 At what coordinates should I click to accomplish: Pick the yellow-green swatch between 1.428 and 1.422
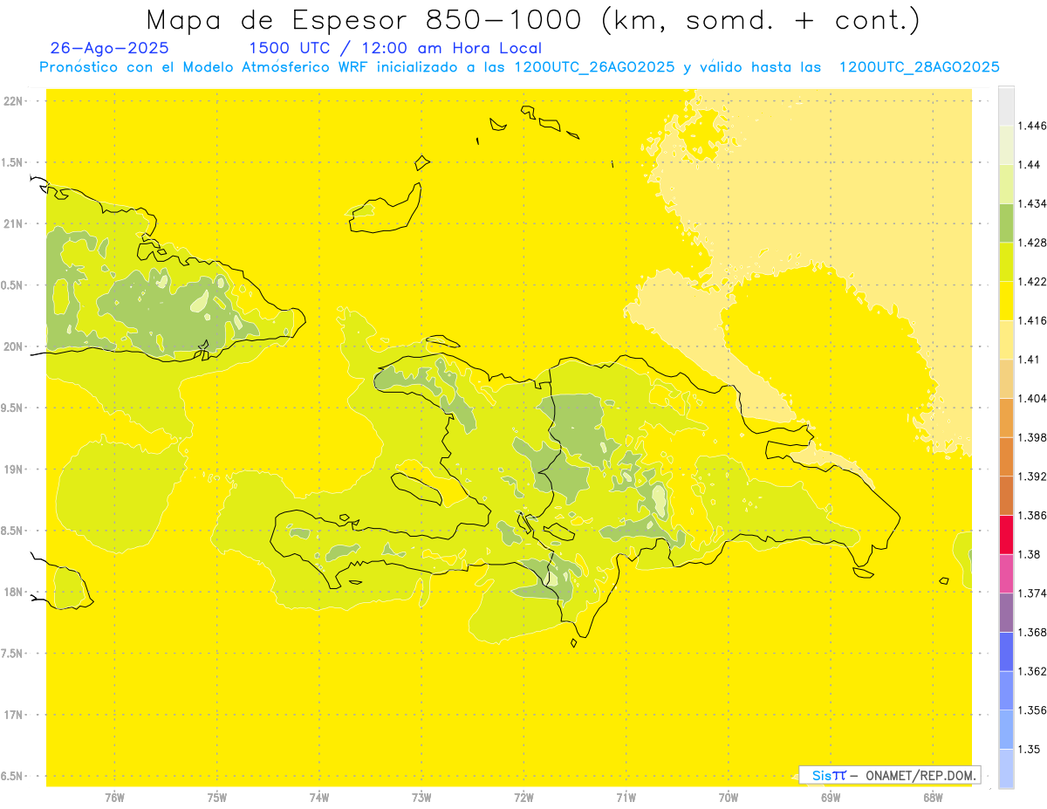(1006, 262)
